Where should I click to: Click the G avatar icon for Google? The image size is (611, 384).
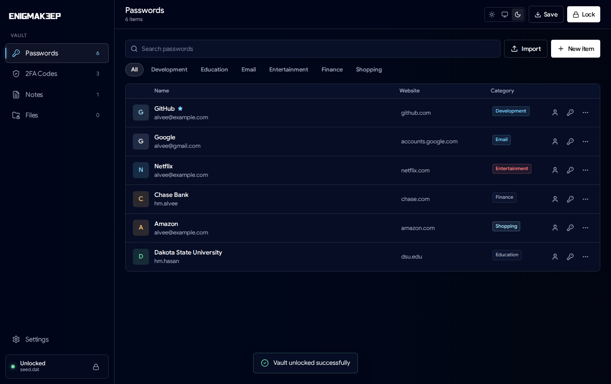pos(141,142)
